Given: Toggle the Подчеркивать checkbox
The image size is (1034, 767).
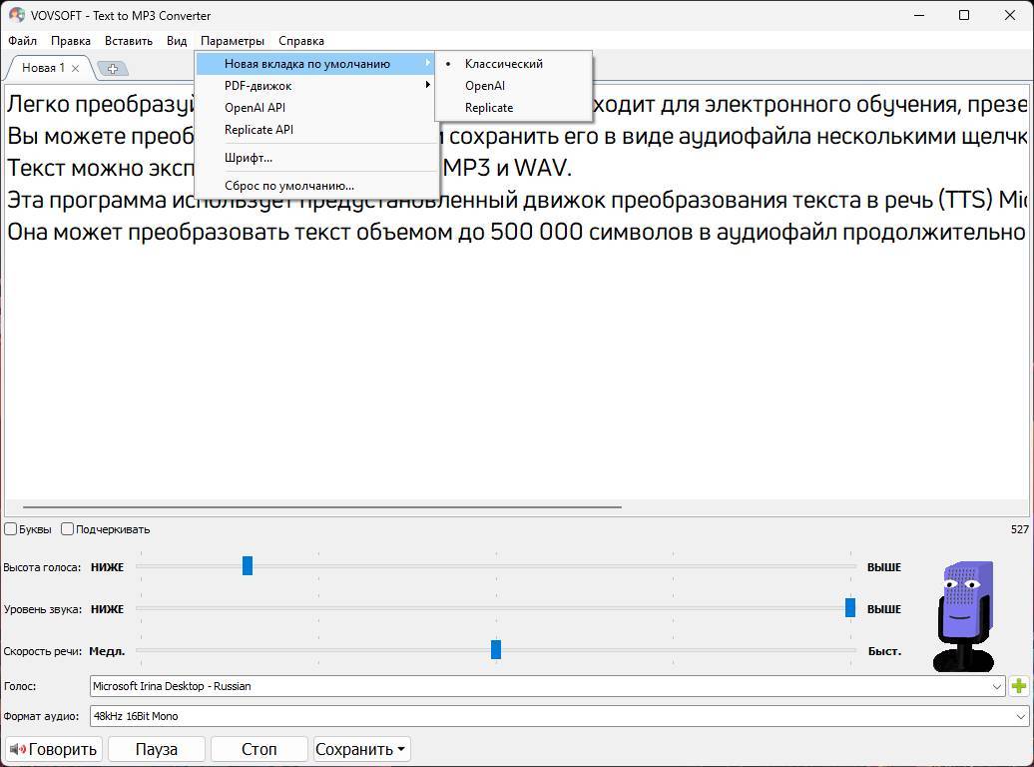Looking at the screenshot, I should pyautogui.click(x=68, y=529).
